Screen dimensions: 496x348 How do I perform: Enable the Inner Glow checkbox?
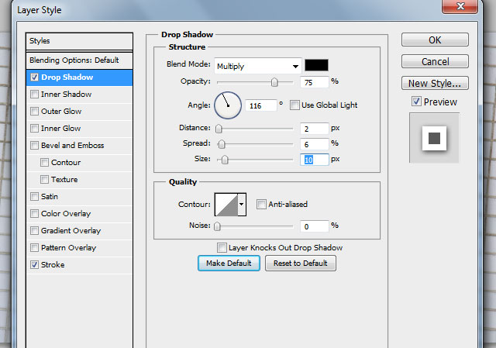coord(34,129)
